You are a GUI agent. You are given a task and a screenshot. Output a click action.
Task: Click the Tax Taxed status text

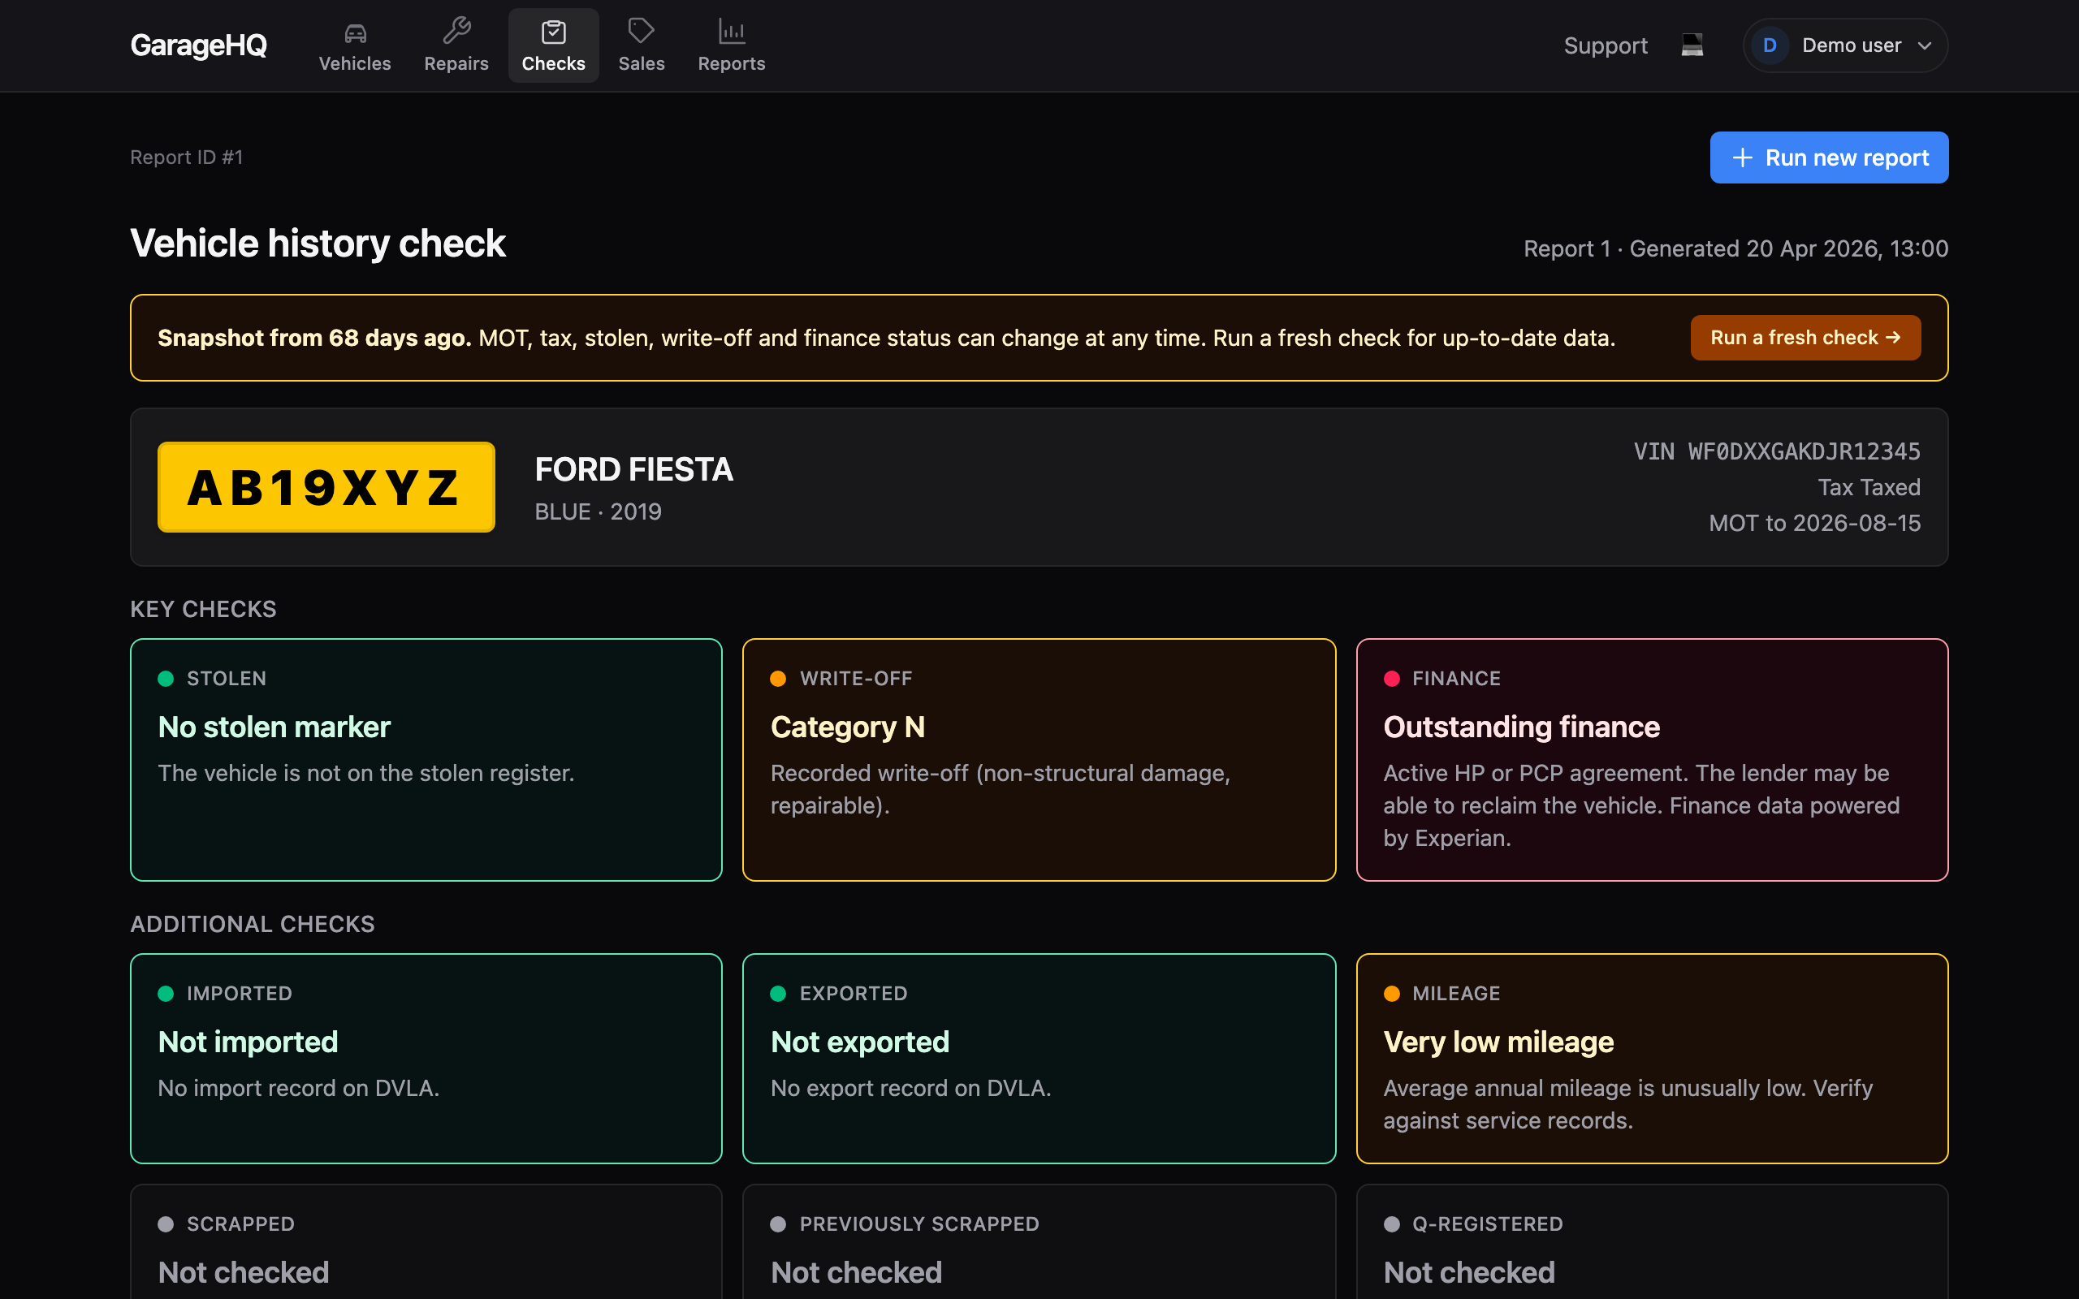1869,487
